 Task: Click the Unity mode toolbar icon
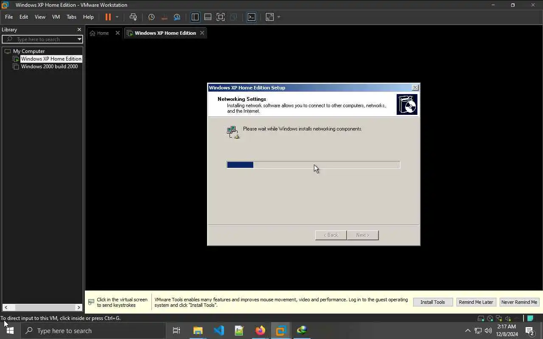[x=233, y=17]
